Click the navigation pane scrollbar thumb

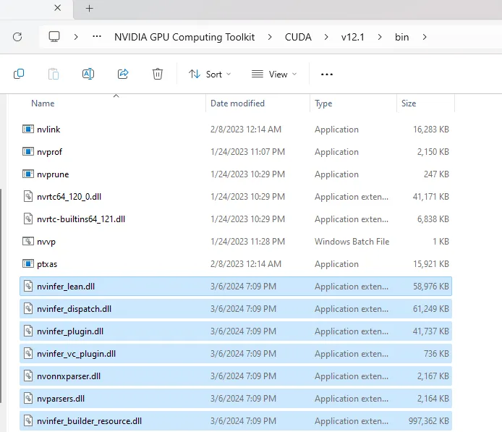point(1,296)
